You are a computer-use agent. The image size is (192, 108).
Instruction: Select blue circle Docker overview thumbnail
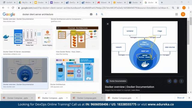tap(25, 70)
